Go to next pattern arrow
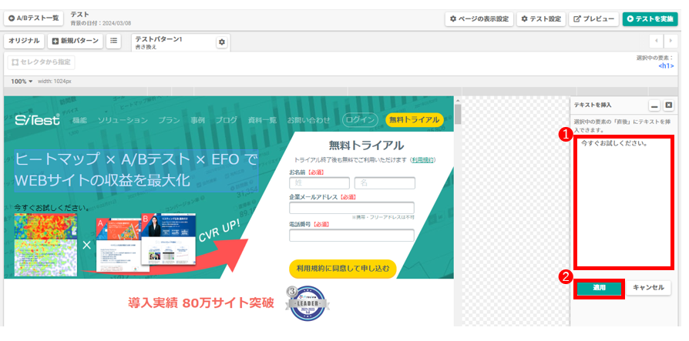The image size is (689, 341). tap(671, 41)
